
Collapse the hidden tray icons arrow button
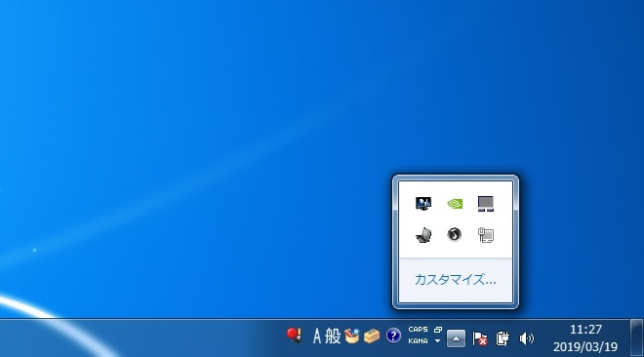pyautogui.click(x=456, y=338)
